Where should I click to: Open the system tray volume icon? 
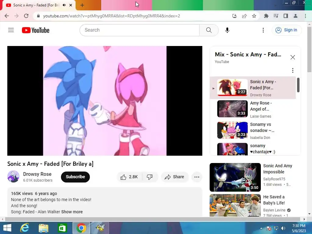[x=283, y=228]
